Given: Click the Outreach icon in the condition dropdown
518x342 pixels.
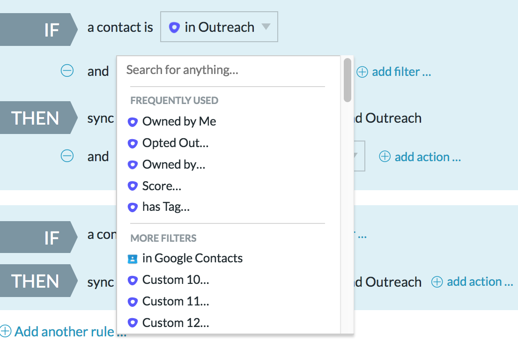Looking at the screenshot, I should point(174,27).
